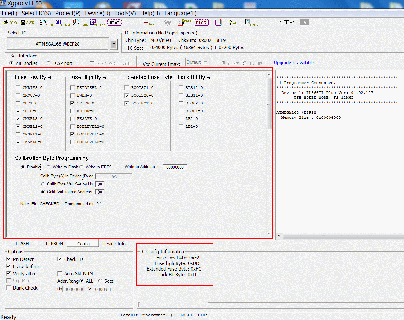404x320 pixels.
Task: Select calibration Disable radio button
Action: [x=23, y=167]
